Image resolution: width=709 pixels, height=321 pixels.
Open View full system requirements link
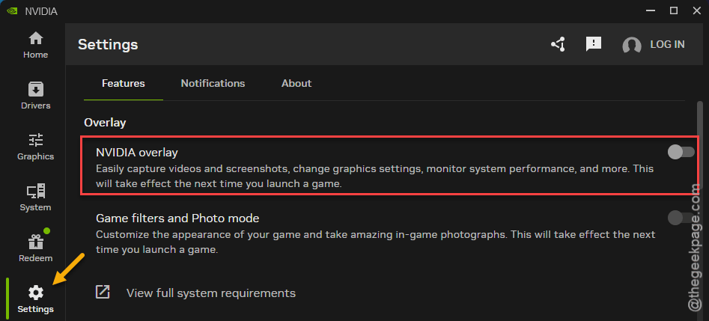211,293
